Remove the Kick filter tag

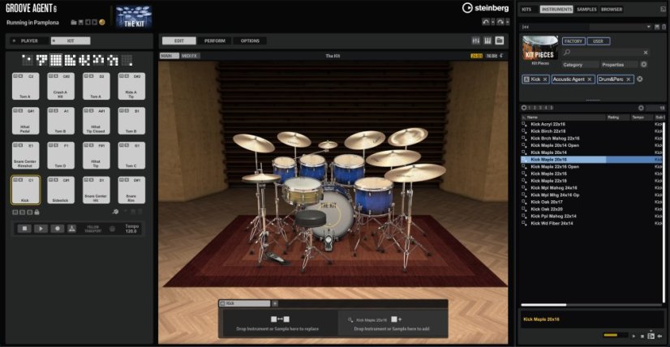(x=545, y=79)
